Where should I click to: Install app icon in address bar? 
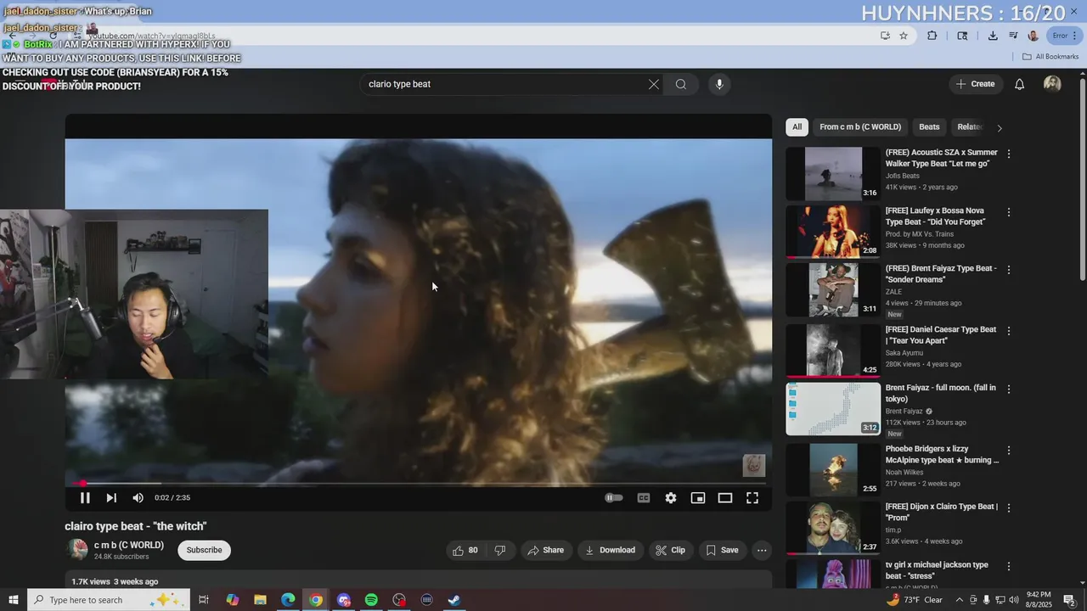click(885, 36)
